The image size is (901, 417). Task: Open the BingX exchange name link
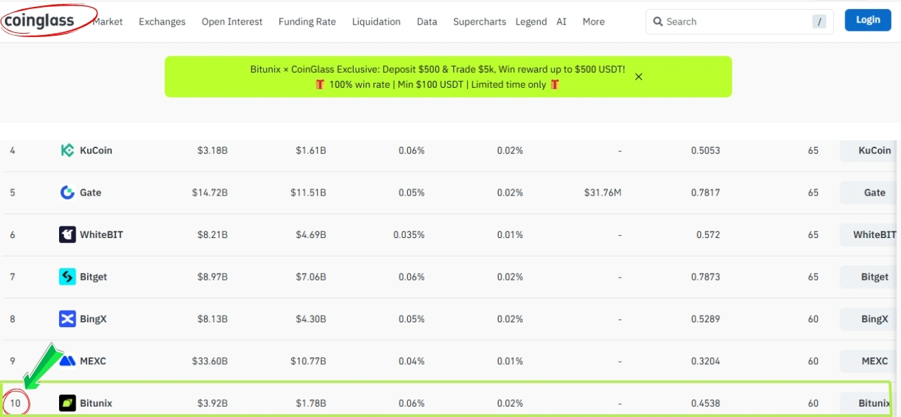[93, 319]
